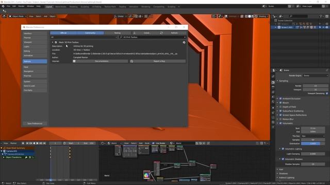
Task: Toggle the Ambient Occlusion checkbox
Action: tap(280, 99)
